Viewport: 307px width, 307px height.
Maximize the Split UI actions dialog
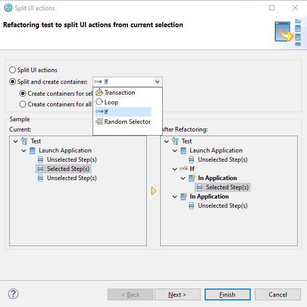coord(272,8)
